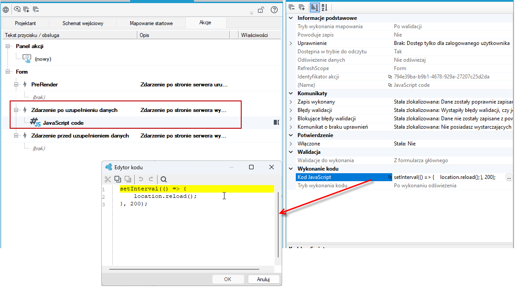
Task: Maximize the Edytor kodu window
Action: coord(251,167)
